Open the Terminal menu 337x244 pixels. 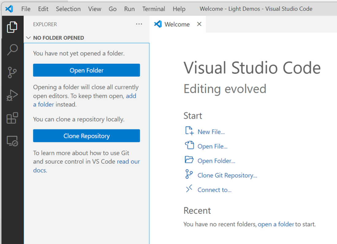coord(154,9)
